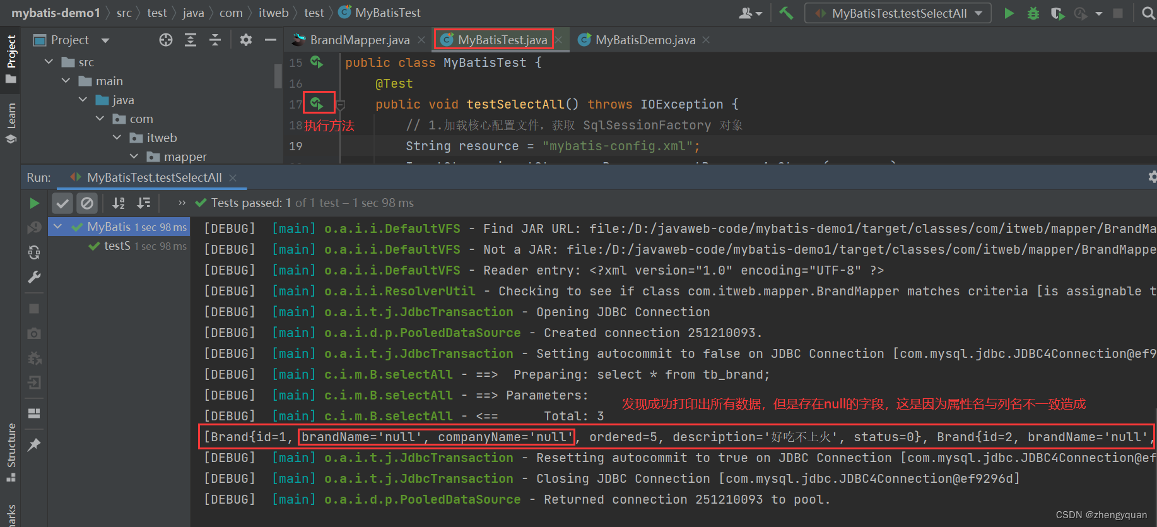Viewport: 1157px width, 527px height.
Task: Switch to the MyBatisDemo.java editor tab
Action: [x=645, y=40]
